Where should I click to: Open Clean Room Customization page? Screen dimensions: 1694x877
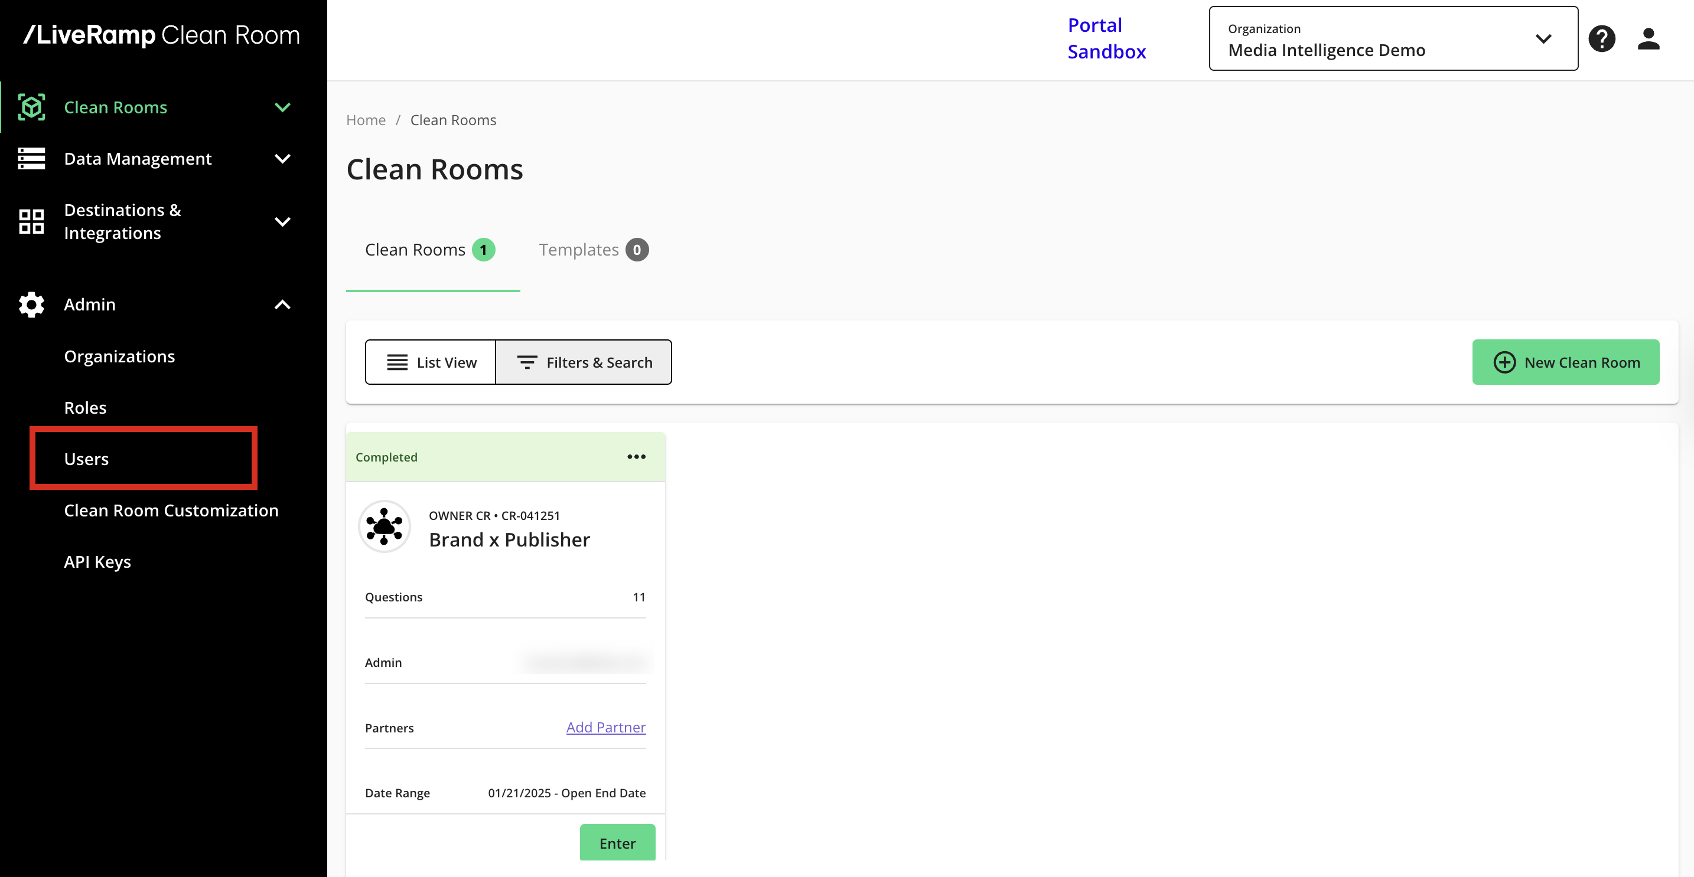[171, 510]
